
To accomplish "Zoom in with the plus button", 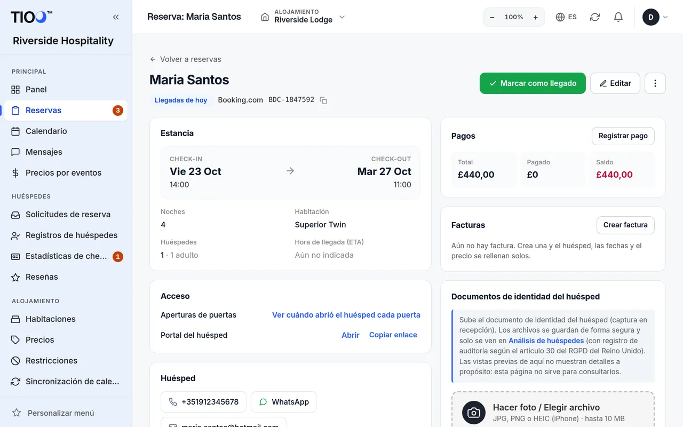I will point(536,17).
